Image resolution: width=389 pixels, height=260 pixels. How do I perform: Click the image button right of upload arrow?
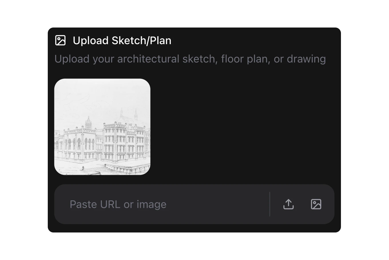316,204
